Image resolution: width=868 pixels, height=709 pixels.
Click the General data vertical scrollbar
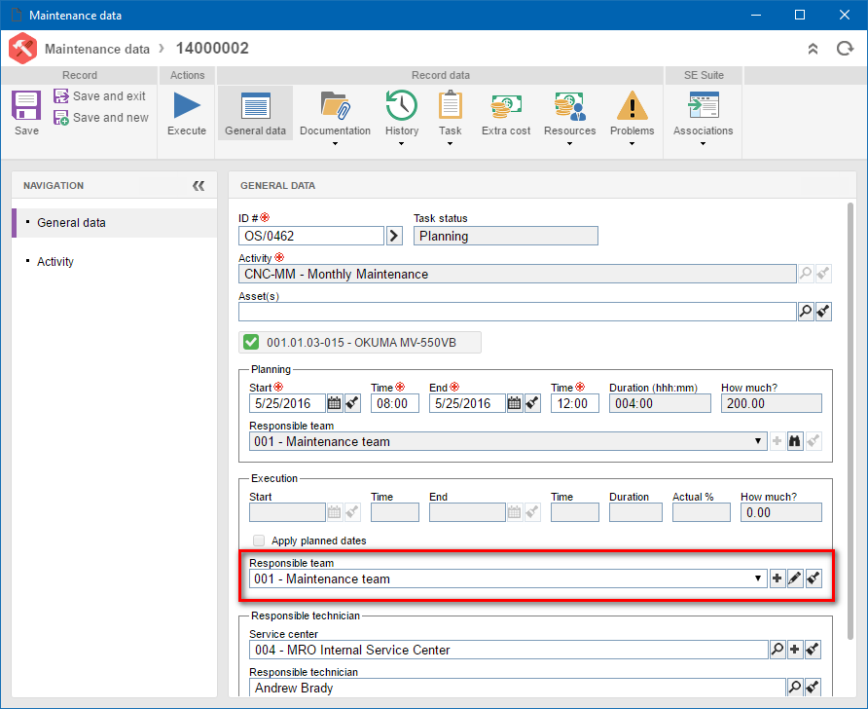[x=850, y=421]
